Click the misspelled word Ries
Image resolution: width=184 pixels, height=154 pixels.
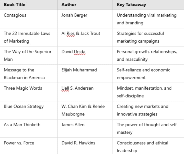pos(71,33)
